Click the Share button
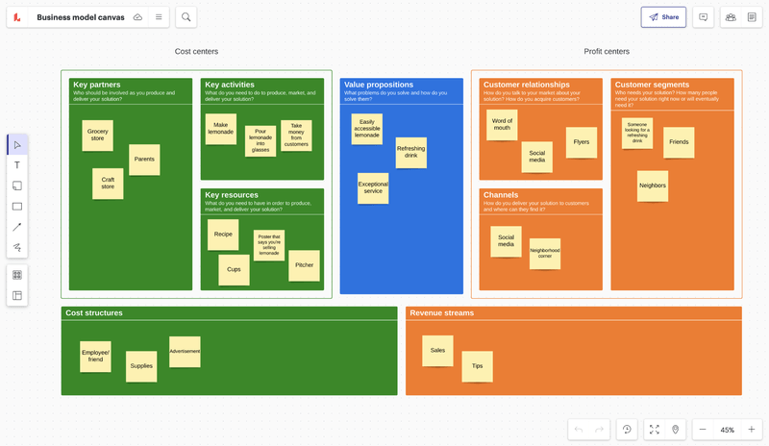The width and height of the screenshot is (769, 446). pyautogui.click(x=663, y=17)
